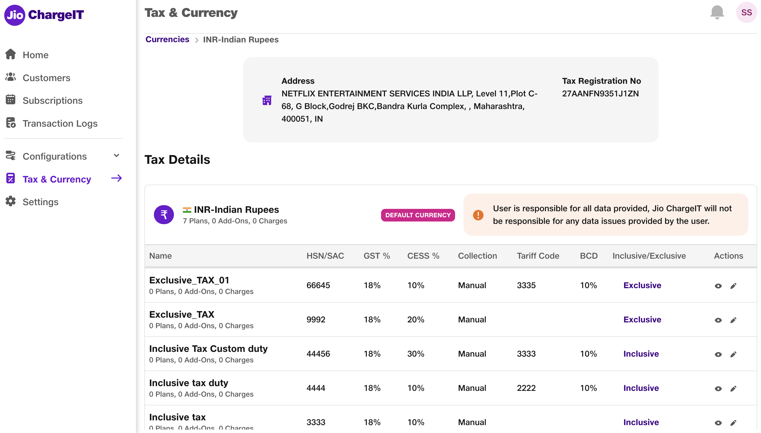The image size is (761, 433).
Task: Click the GST % column header
Action: coord(377,256)
